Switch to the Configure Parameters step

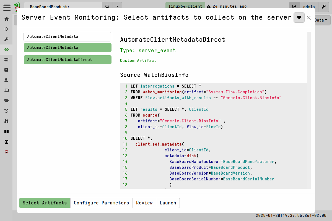pyautogui.click(x=101, y=203)
